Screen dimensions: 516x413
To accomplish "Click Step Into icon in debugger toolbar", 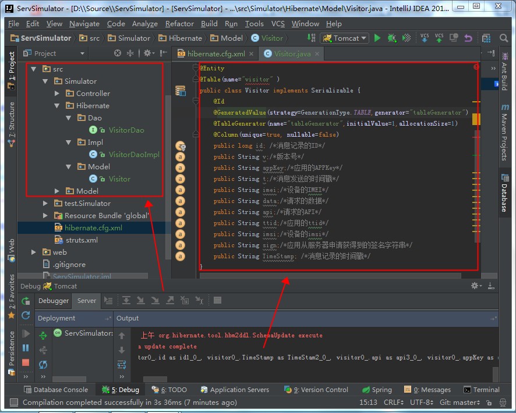I will 141,300.
